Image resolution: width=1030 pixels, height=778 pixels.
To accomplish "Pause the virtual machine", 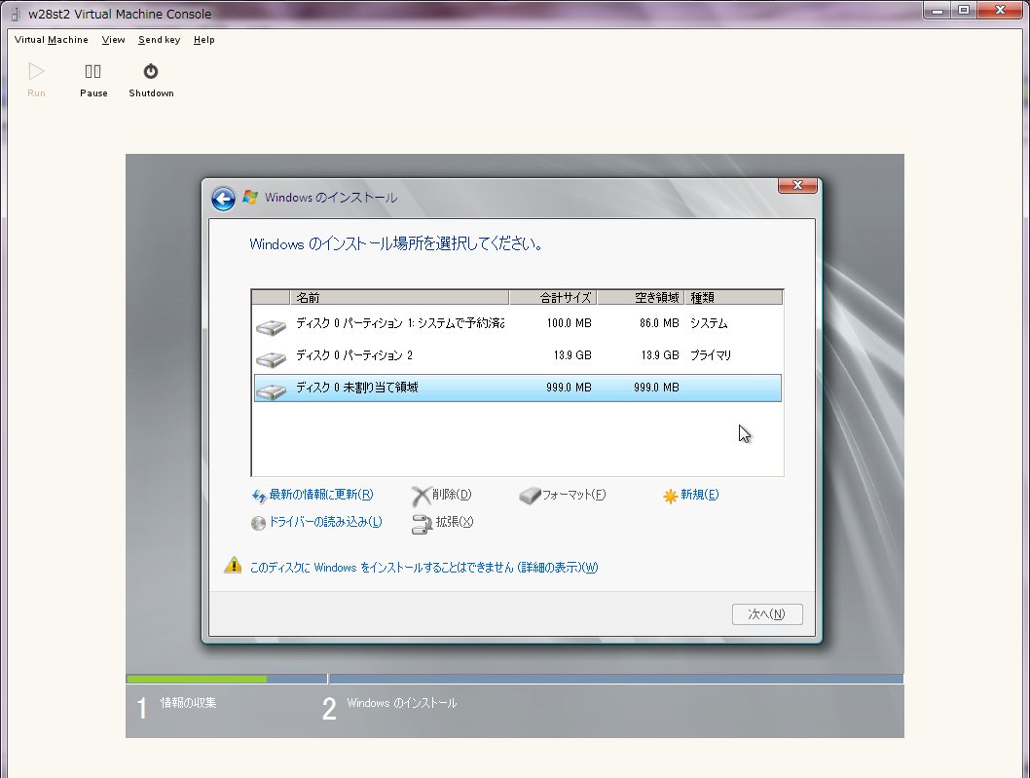I will coord(93,80).
